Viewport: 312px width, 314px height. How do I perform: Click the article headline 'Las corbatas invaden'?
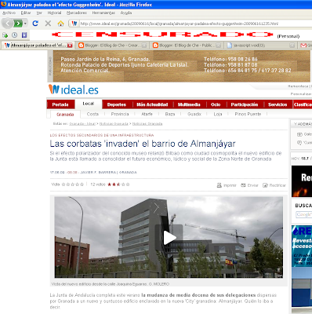click(143, 144)
